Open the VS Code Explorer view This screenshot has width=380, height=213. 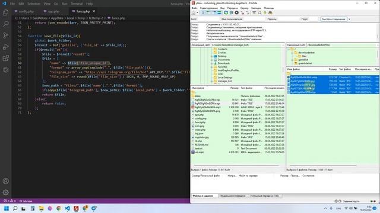5,12
